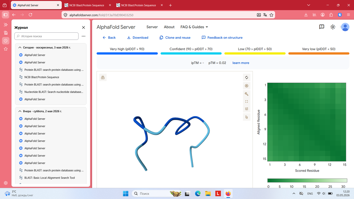Click the Low pLDDT yellow legend bar
Viewport: 354px width, 199px height.
[x=255, y=53]
